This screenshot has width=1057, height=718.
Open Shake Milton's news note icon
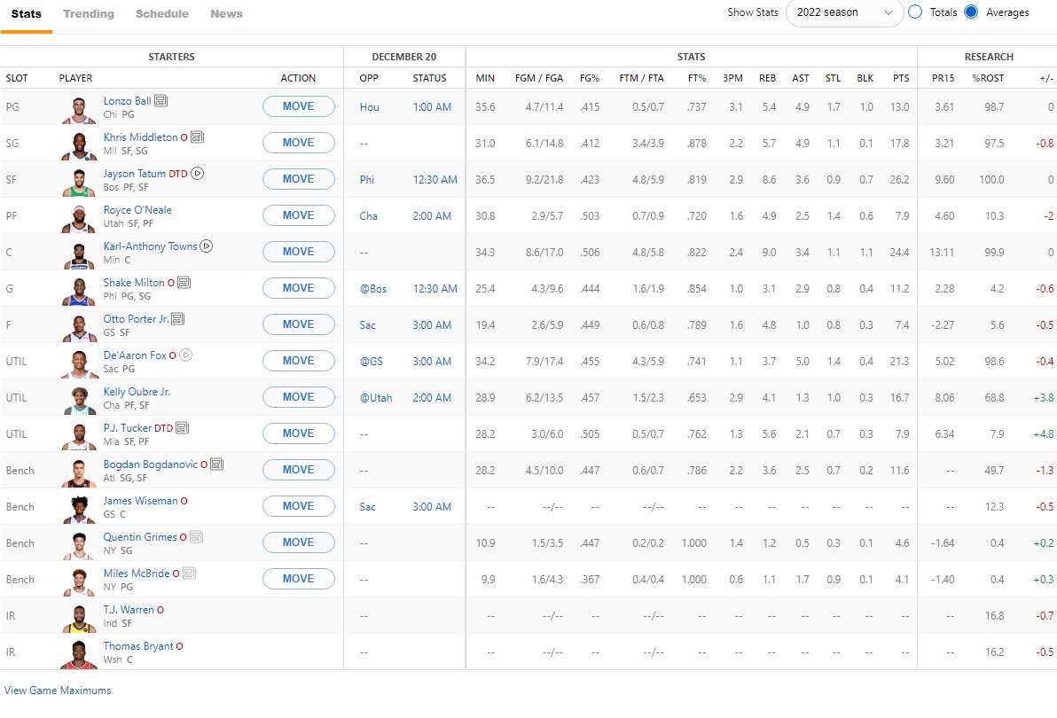point(184,282)
